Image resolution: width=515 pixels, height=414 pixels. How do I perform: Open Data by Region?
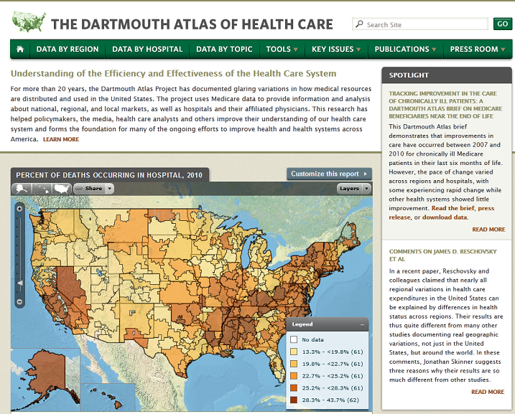point(68,50)
